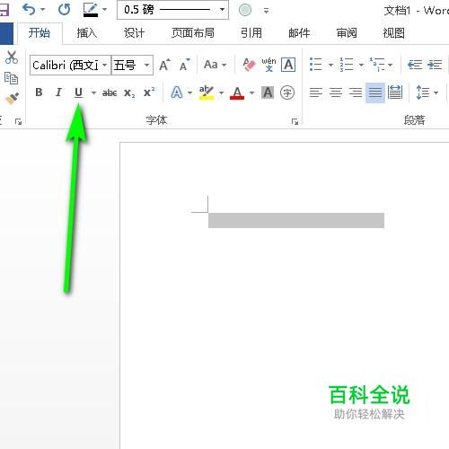Expand numbering library dropdown arrow
Image resolution: width=449 pixels, height=449 pixels.
click(x=361, y=65)
